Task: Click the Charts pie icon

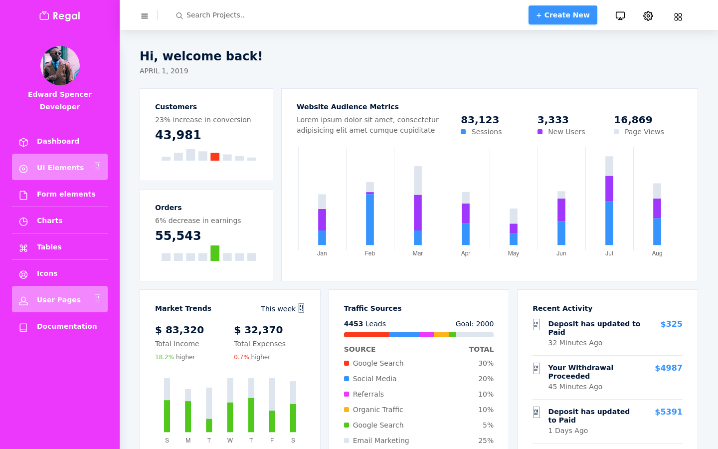Action: coord(23,222)
